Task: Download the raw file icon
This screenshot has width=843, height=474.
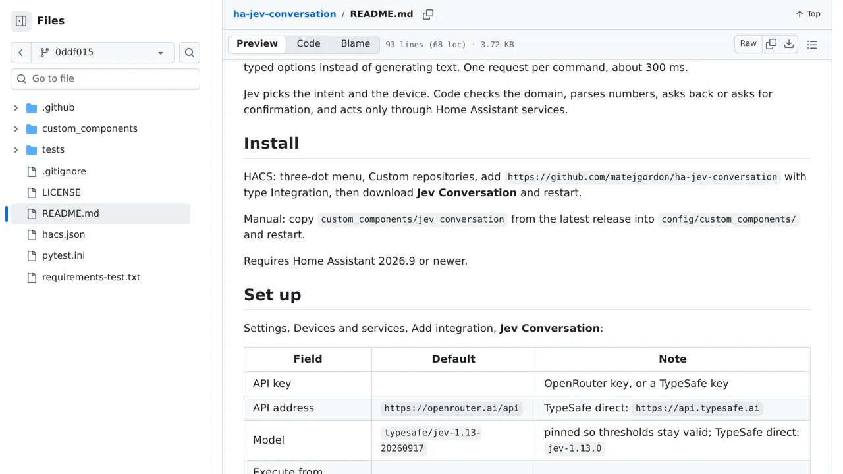Action: pos(789,44)
